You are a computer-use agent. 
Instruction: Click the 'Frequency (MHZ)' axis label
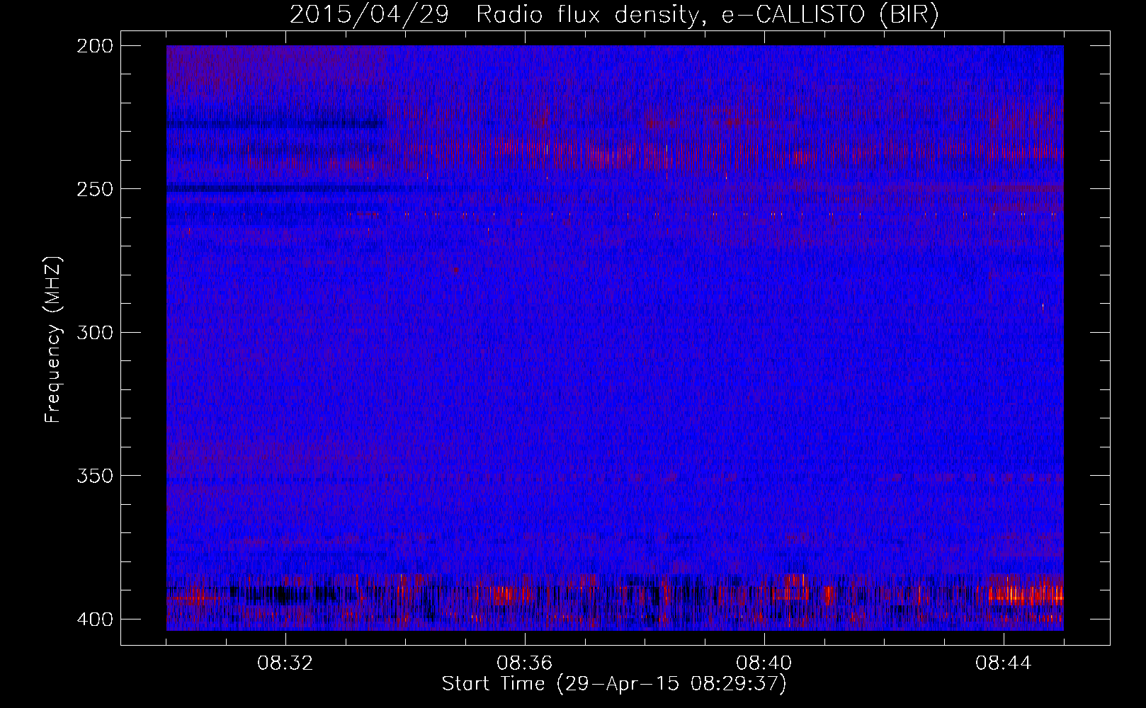pyautogui.click(x=53, y=339)
